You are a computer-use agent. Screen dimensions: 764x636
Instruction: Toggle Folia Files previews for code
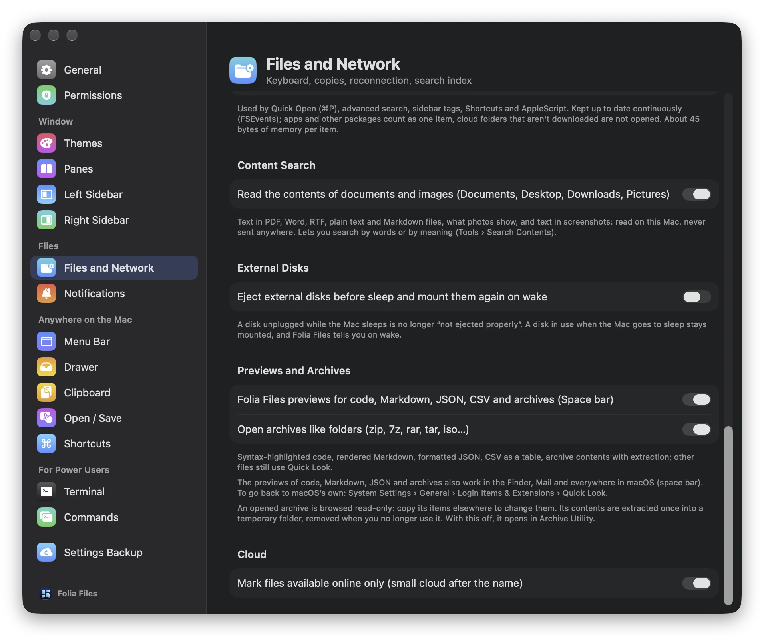pyautogui.click(x=696, y=399)
